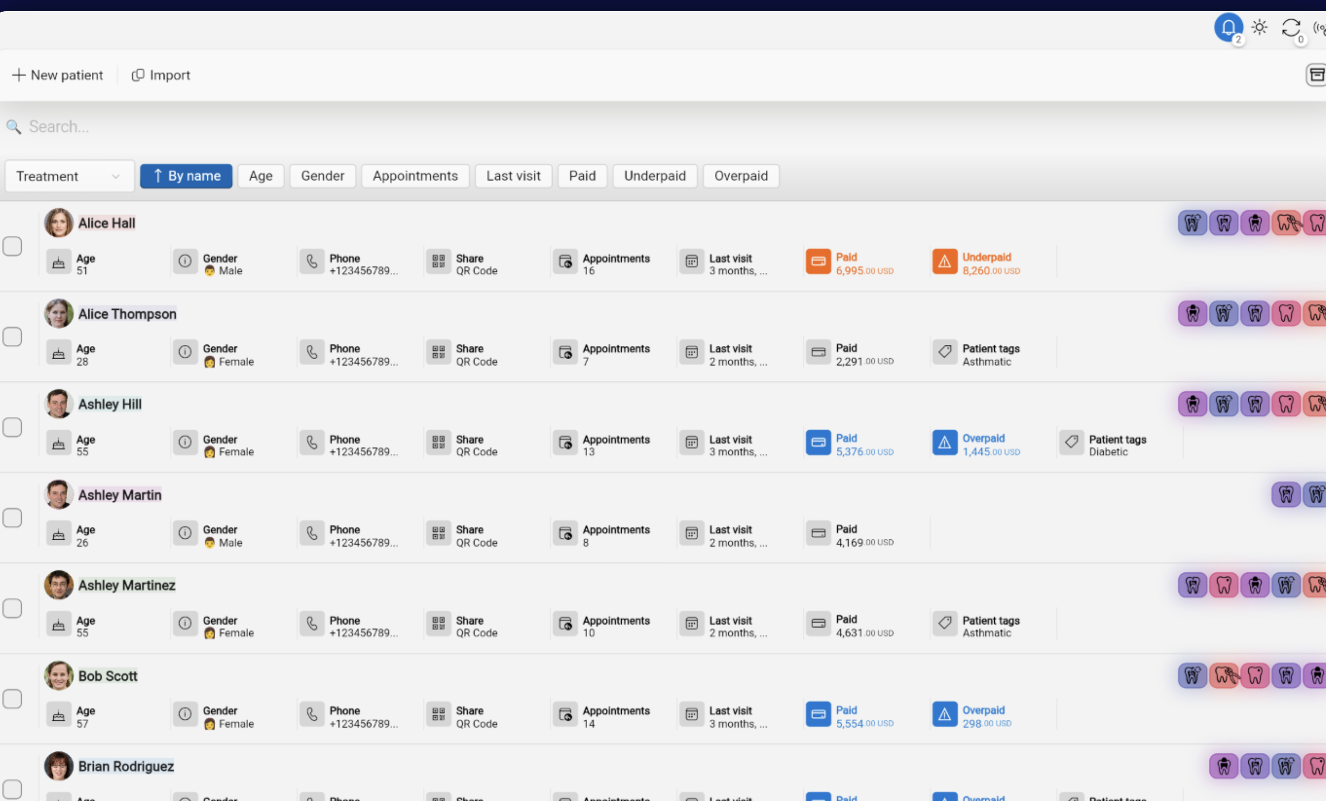The image size is (1326, 801).
Task: Click first tooth icon in Alice Hall's row
Action: coord(1193,223)
